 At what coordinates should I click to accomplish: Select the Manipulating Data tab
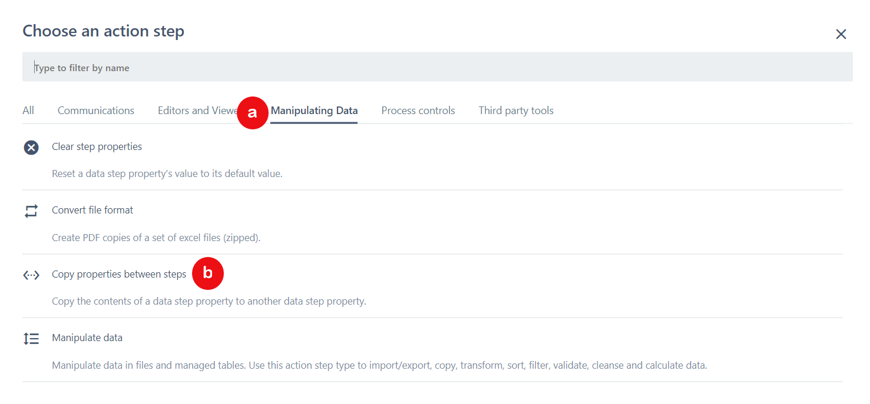tap(315, 111)
